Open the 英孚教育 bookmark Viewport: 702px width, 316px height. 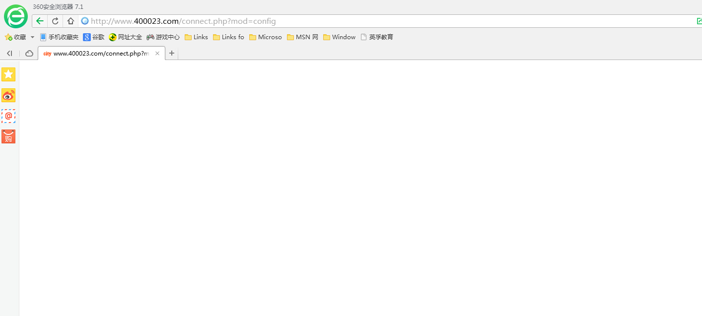377,37
